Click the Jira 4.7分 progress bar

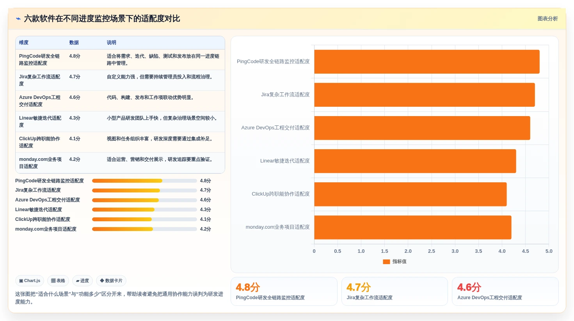coord(144,190)
